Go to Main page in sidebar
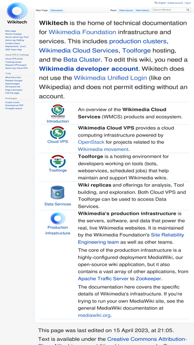The width and height of the screenshot is (194, 345). click(x=10, y=31)
